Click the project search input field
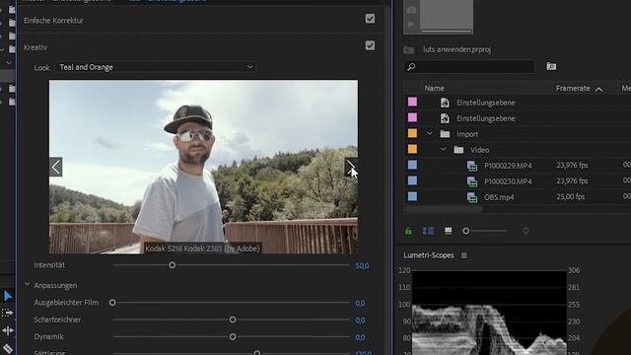The width and height of the screenshot is (631, 355). pos(469,67)
